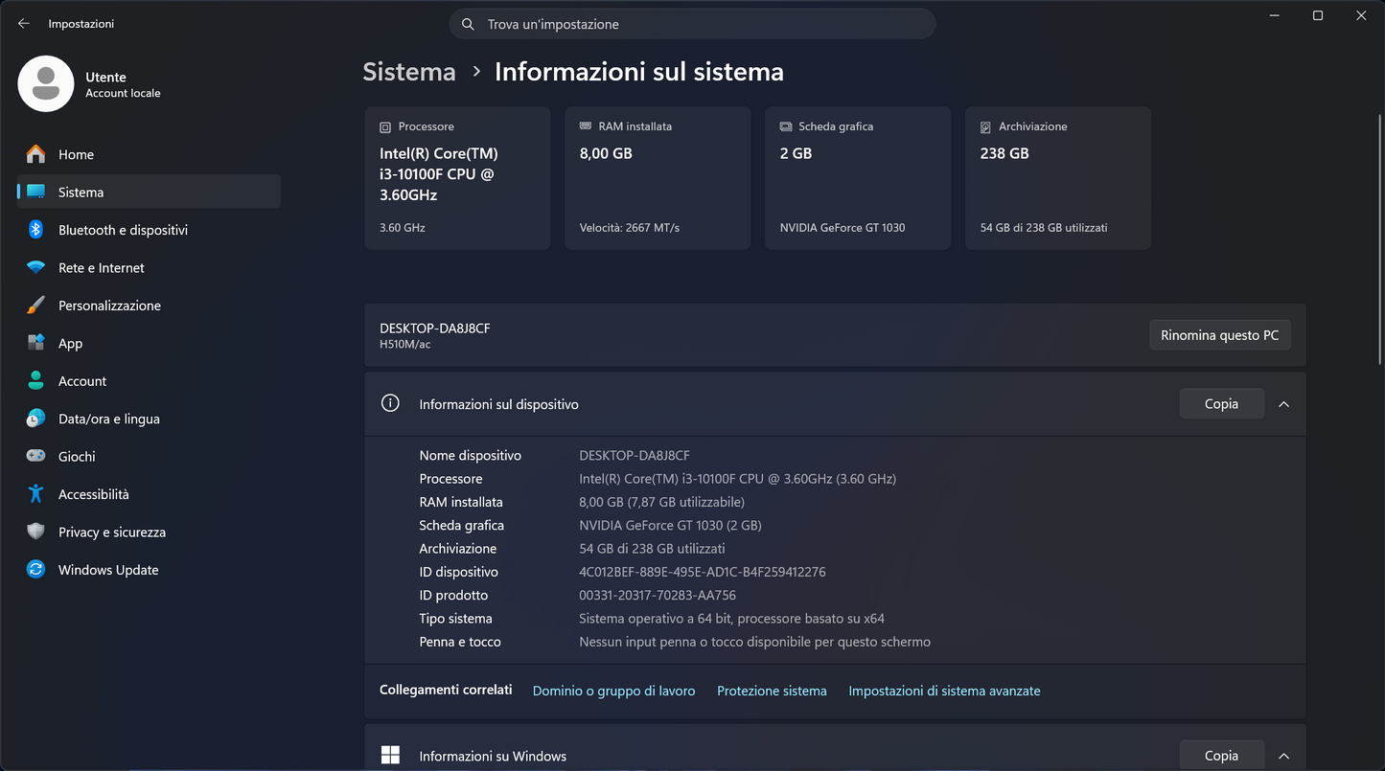Click Rinomina questo PC button
This screenshot has width=1385, height=771.
(1220, 335)
